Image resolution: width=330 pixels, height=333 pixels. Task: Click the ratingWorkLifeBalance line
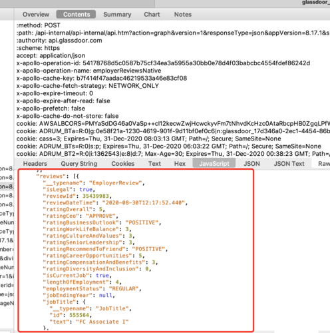click(87, 229)
